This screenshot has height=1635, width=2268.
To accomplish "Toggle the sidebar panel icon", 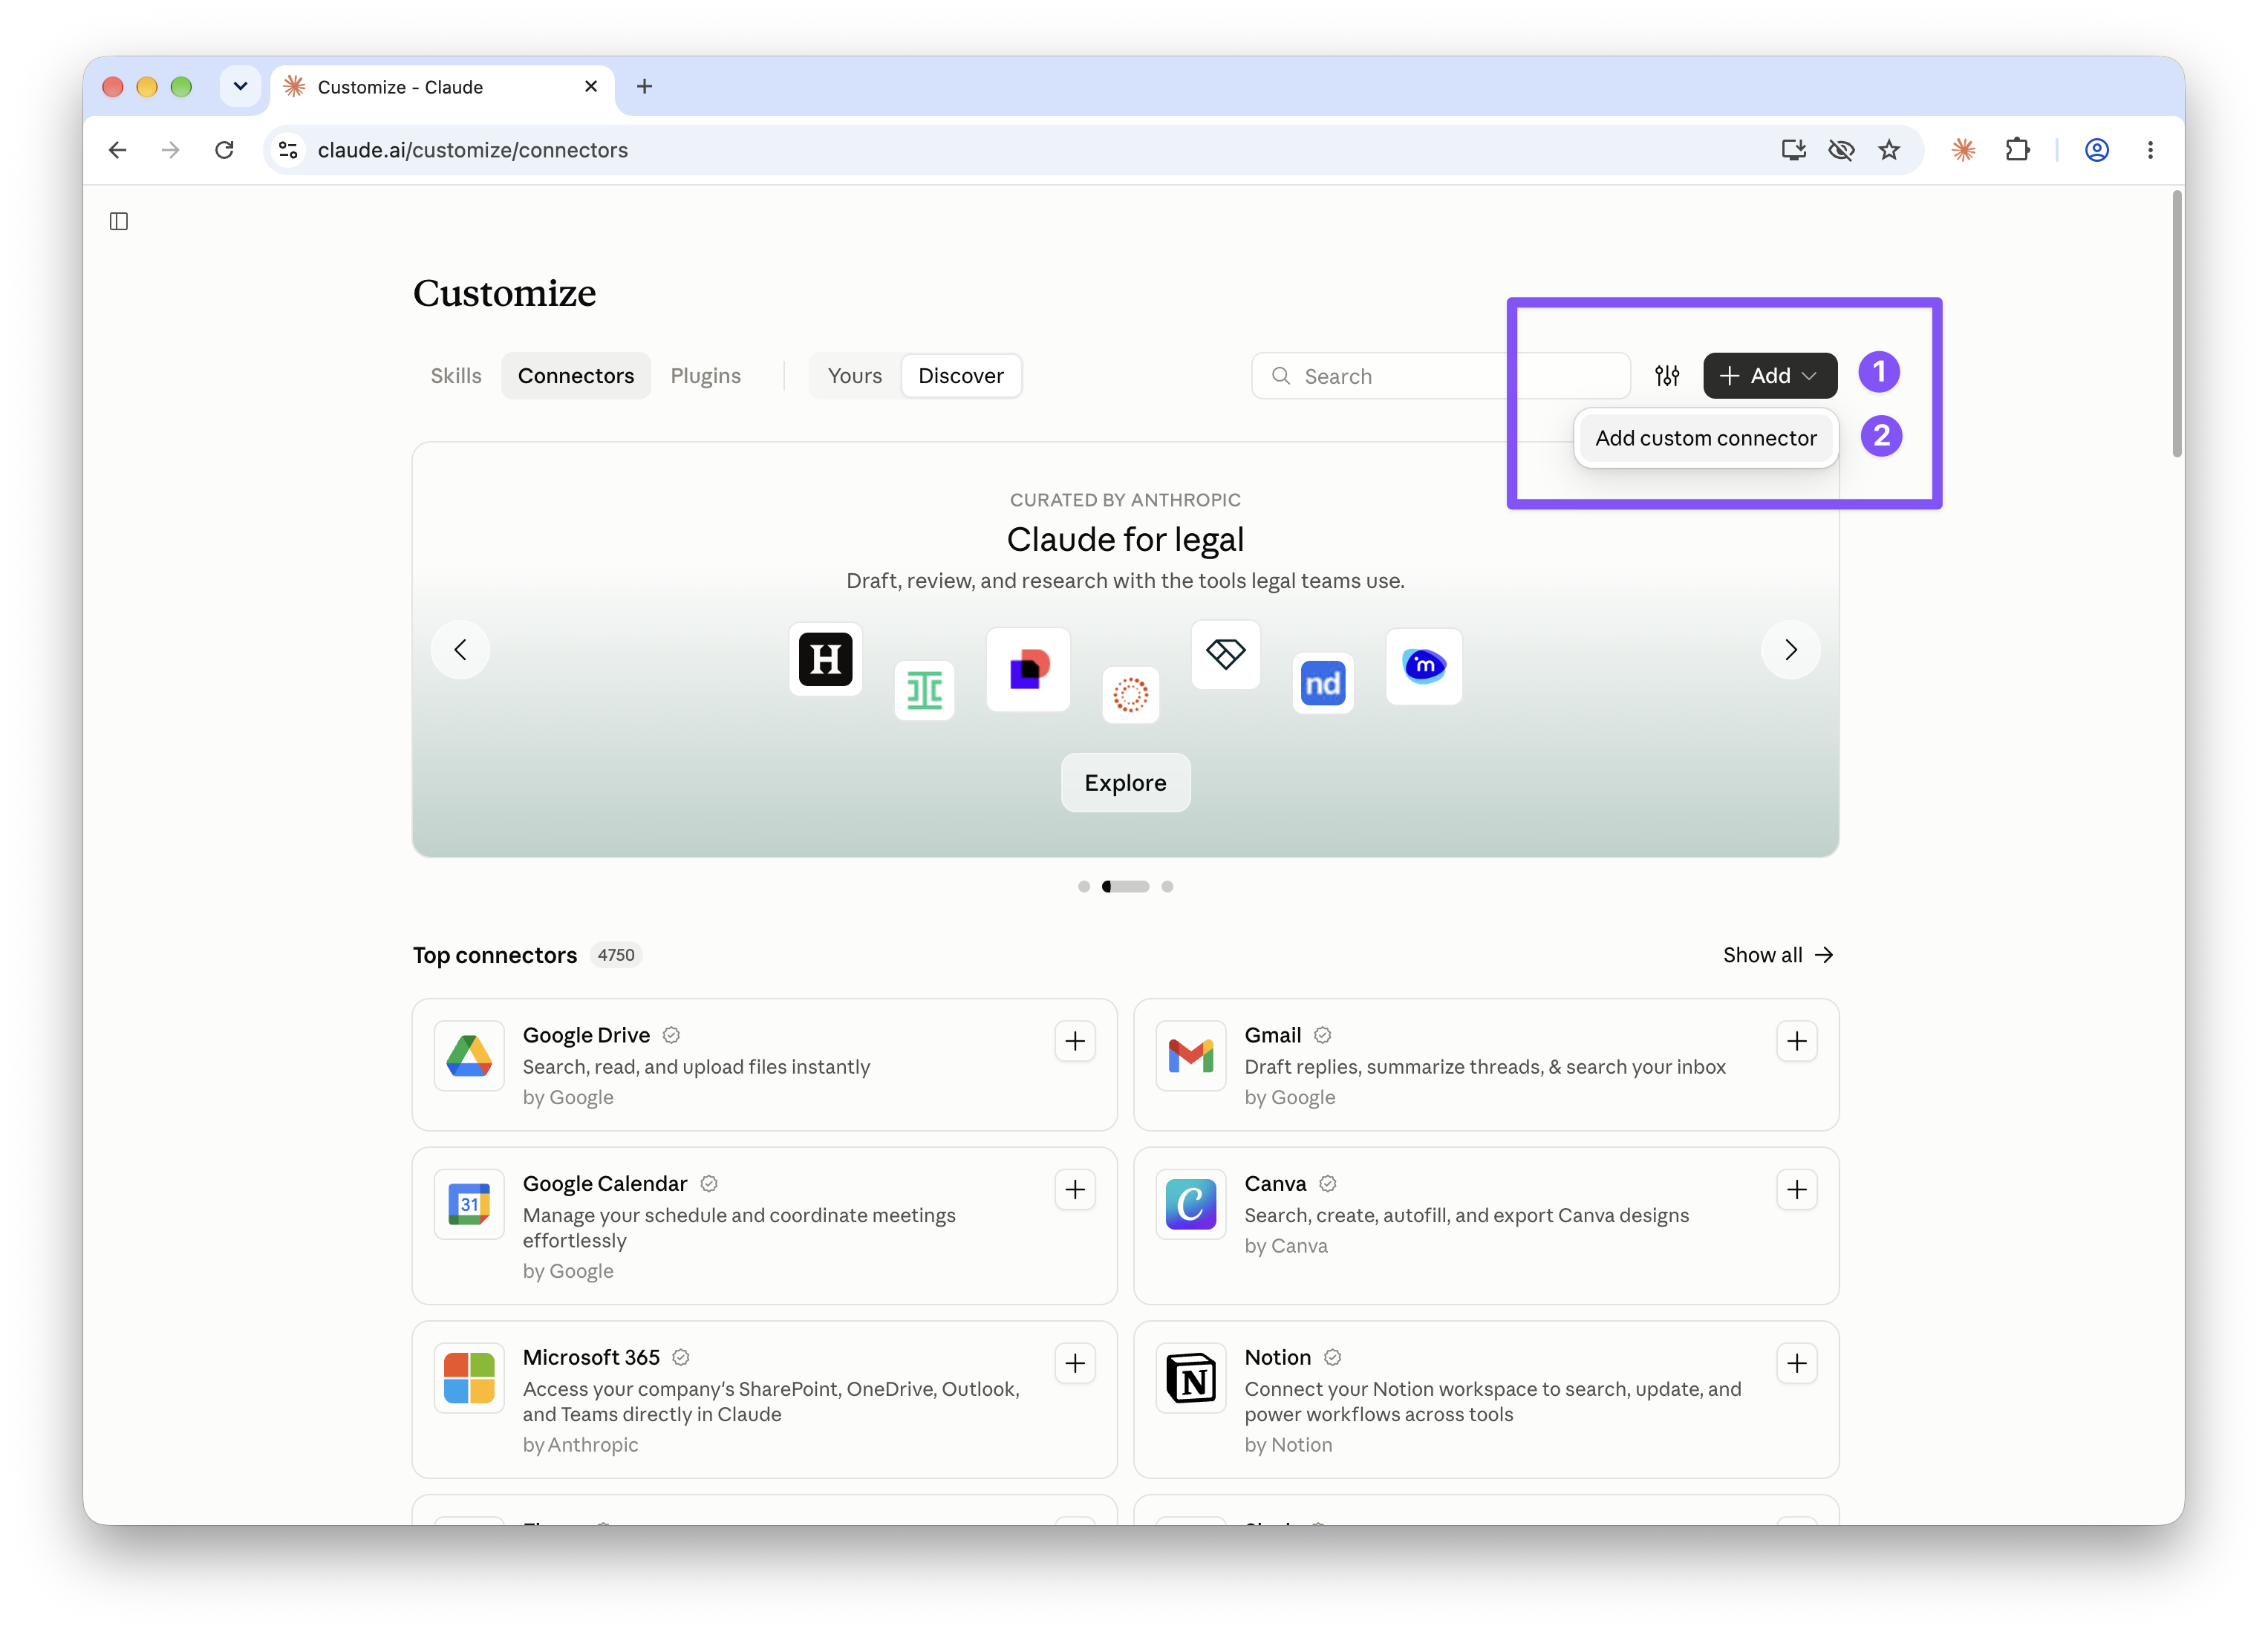I will 119,221.
